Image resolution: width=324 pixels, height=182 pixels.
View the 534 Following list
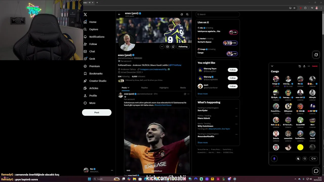(x=124, y=76)
